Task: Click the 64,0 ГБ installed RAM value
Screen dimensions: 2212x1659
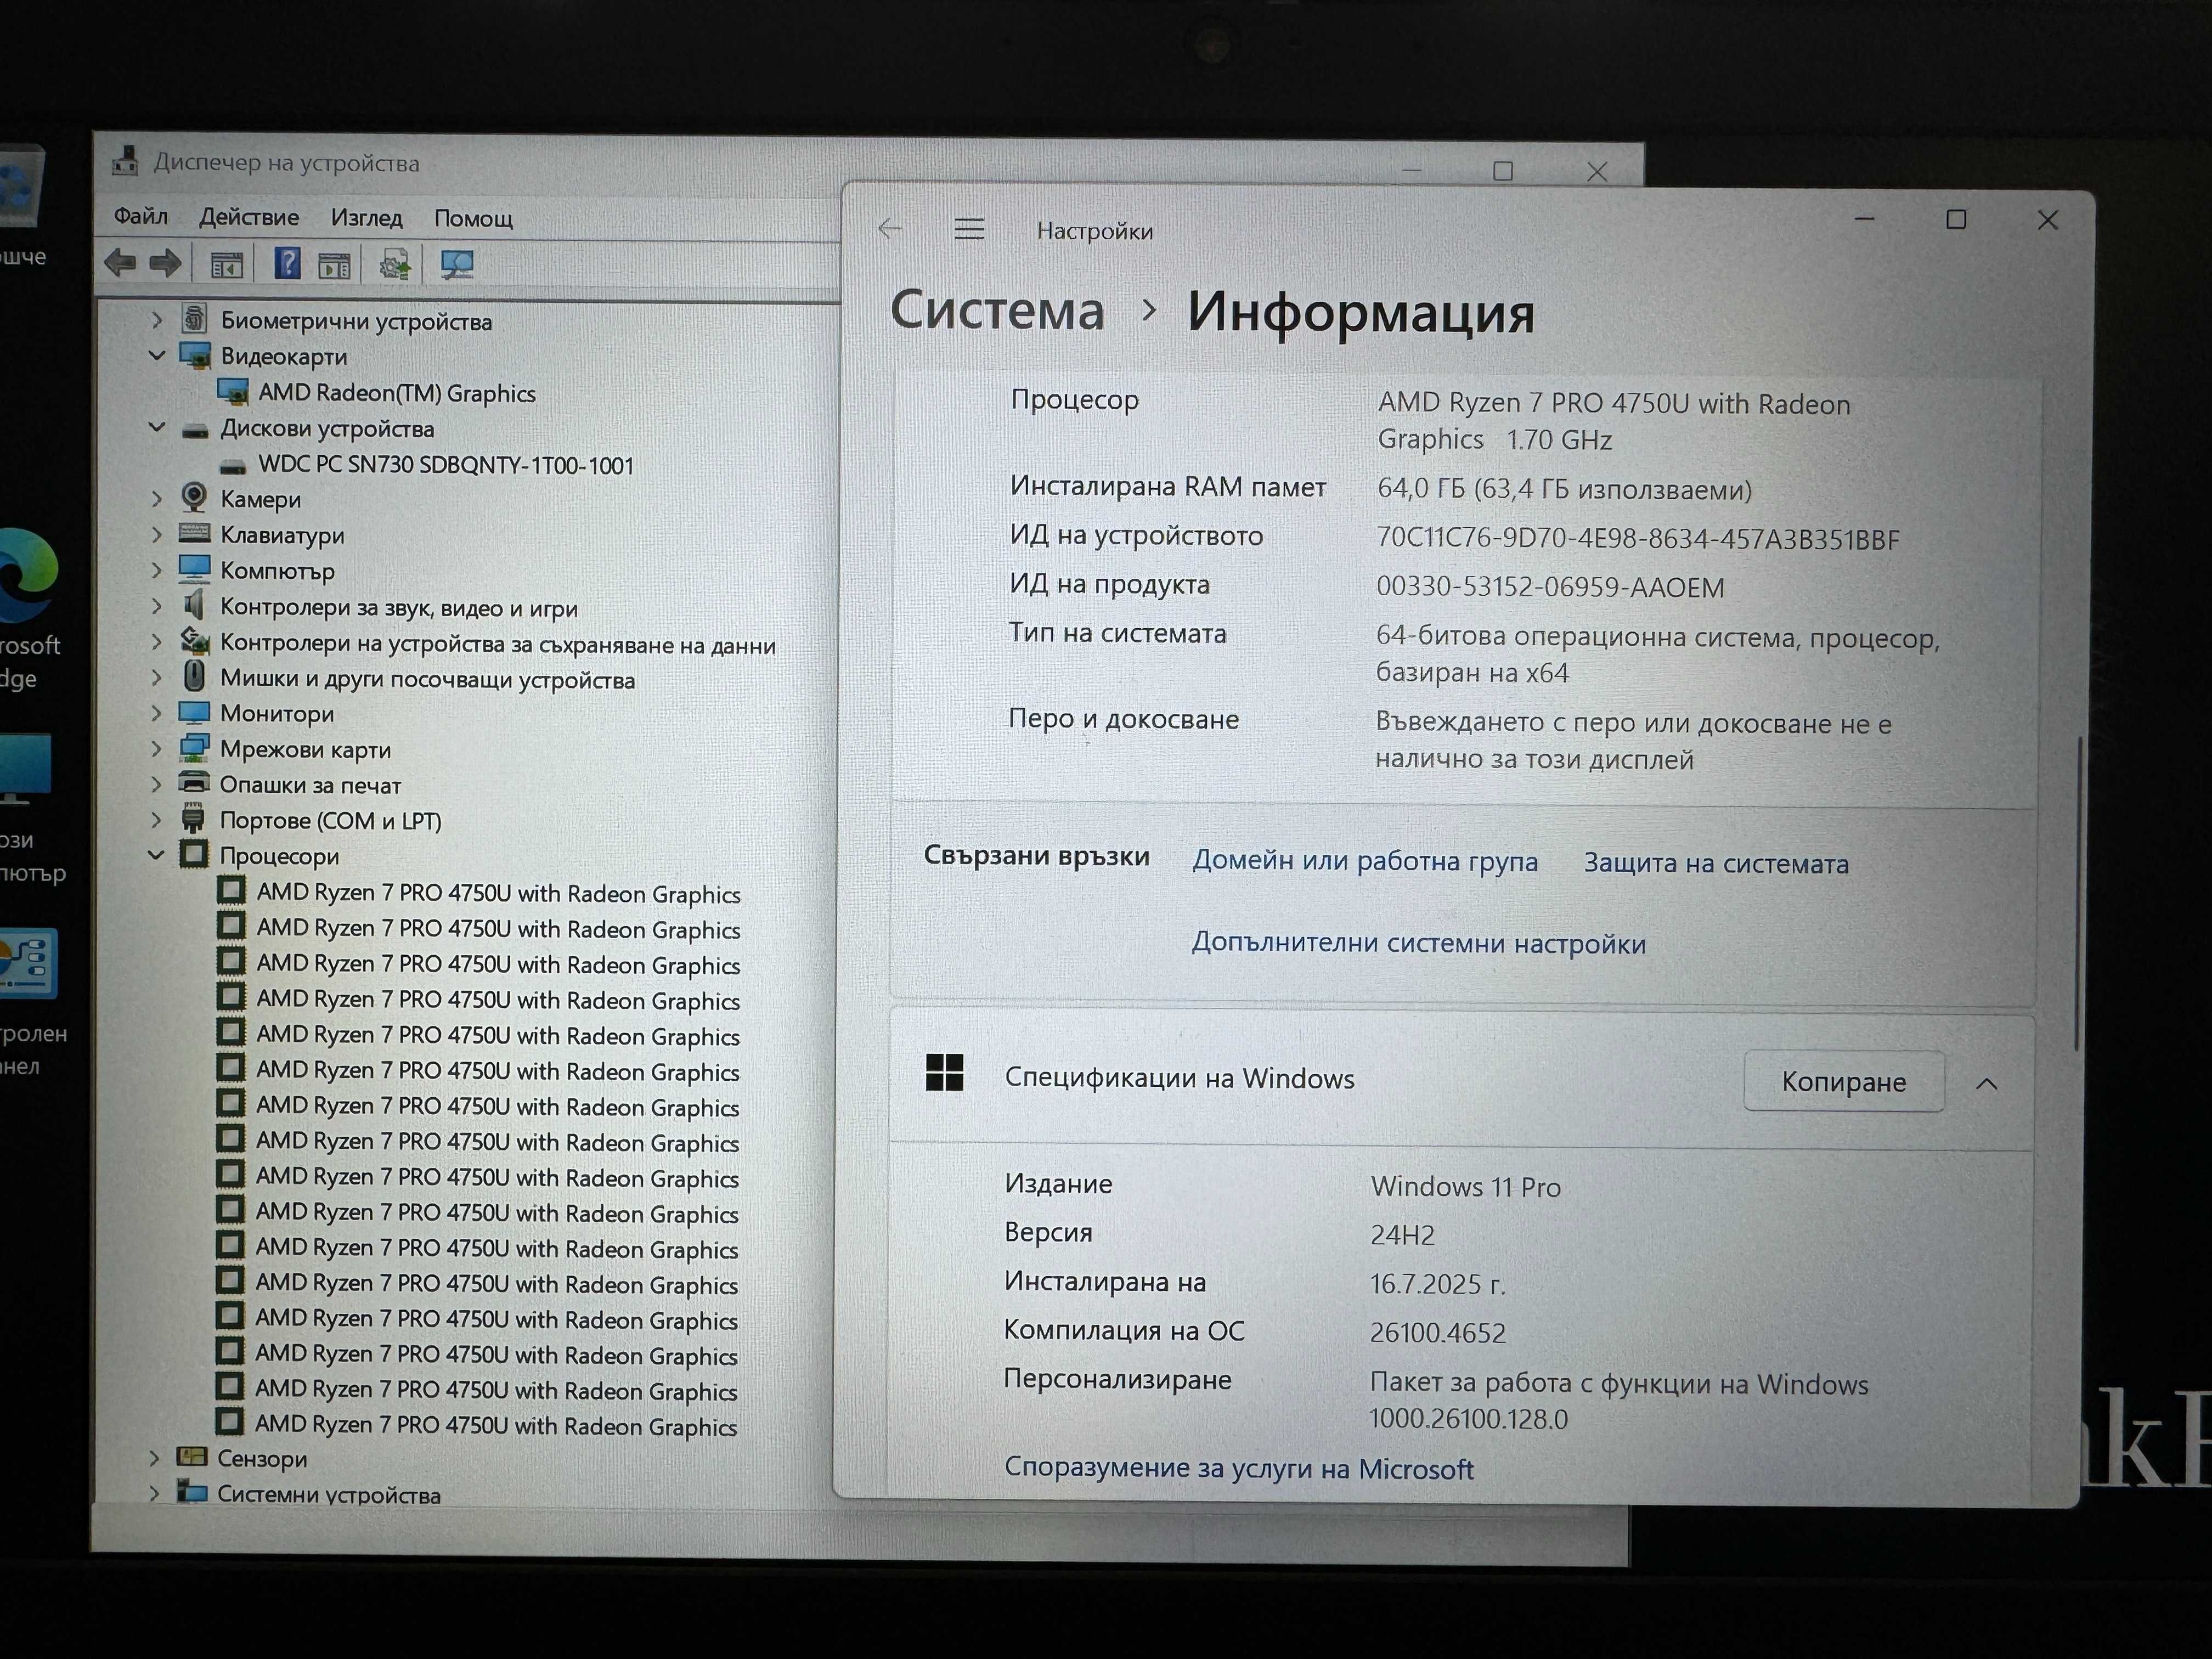Action: 1564,489
